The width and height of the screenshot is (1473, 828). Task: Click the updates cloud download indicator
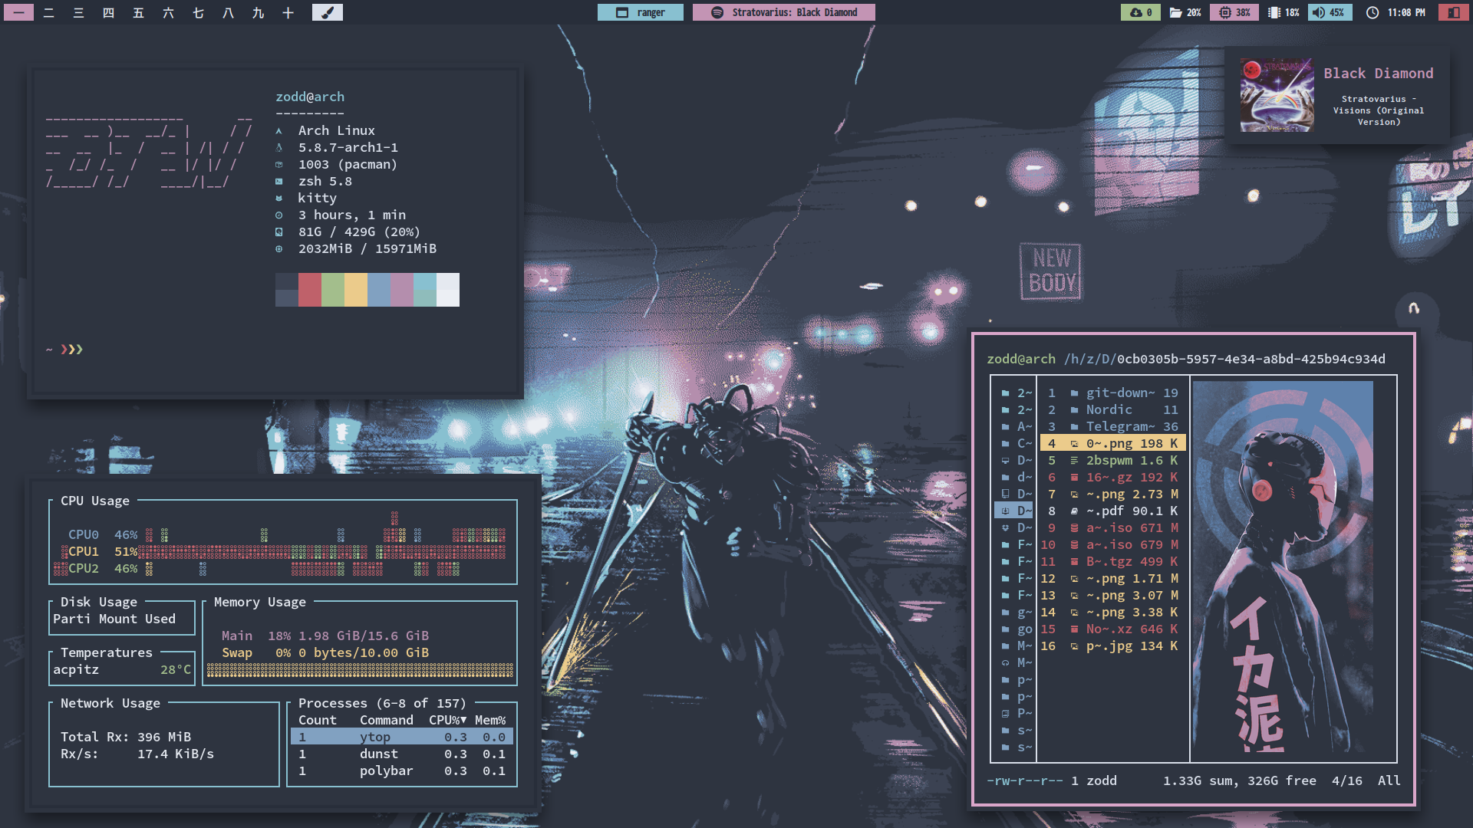(x=1136, y=12)
